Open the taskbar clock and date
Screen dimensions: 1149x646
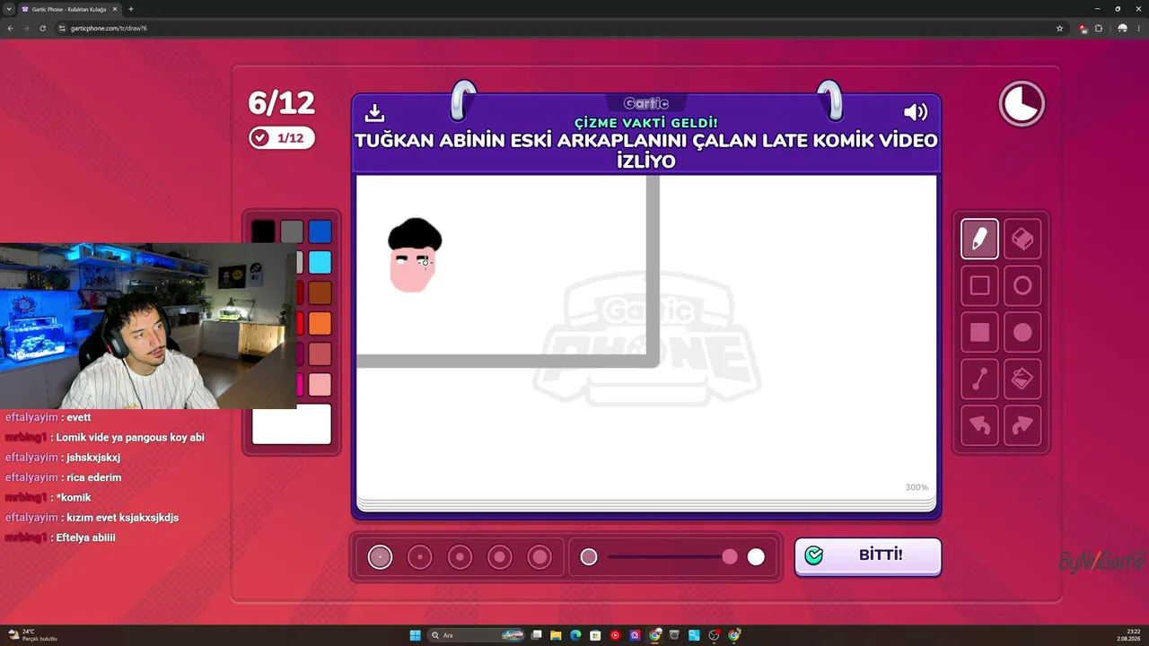point(1127,635)
